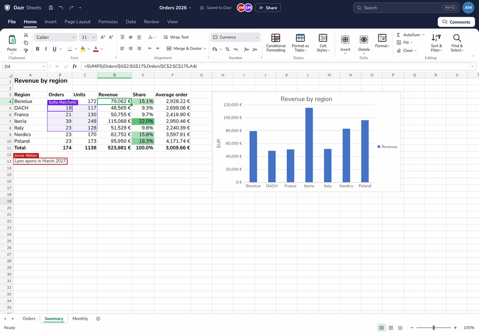Click the Save icon in title bar
Screen dimensions: 479x332
click(51, 8)
